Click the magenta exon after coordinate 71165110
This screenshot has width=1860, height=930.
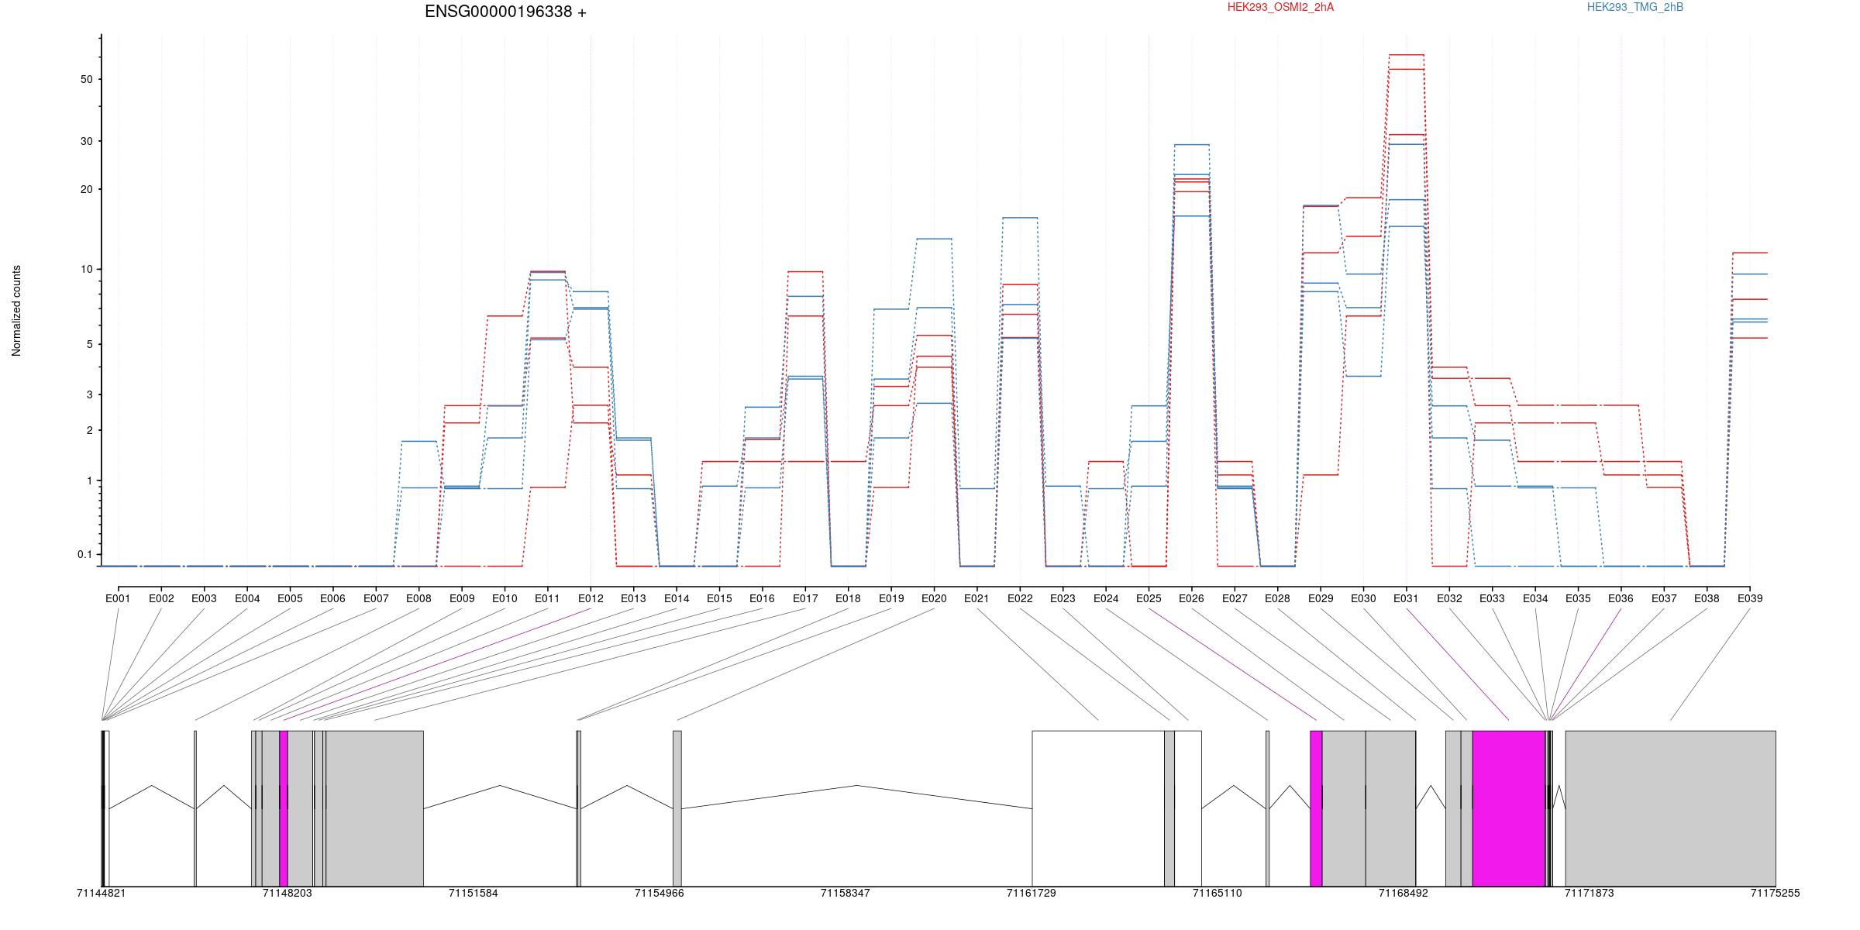pos(1316,808)
